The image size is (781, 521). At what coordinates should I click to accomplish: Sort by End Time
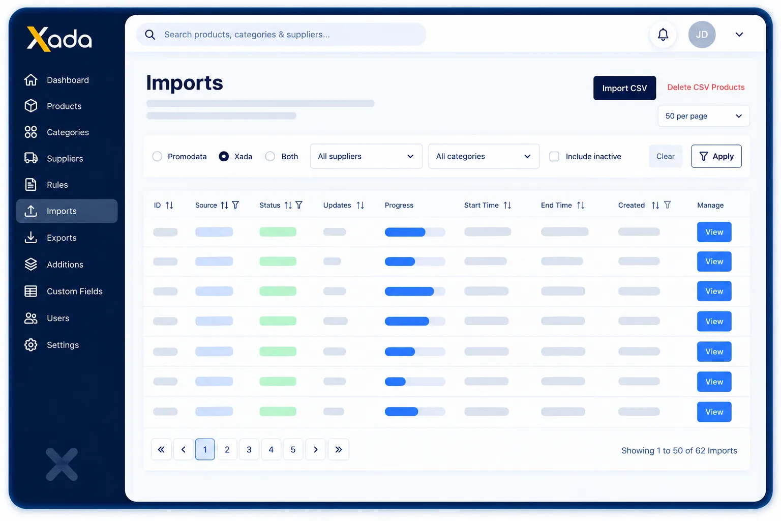tap(581, 205)
